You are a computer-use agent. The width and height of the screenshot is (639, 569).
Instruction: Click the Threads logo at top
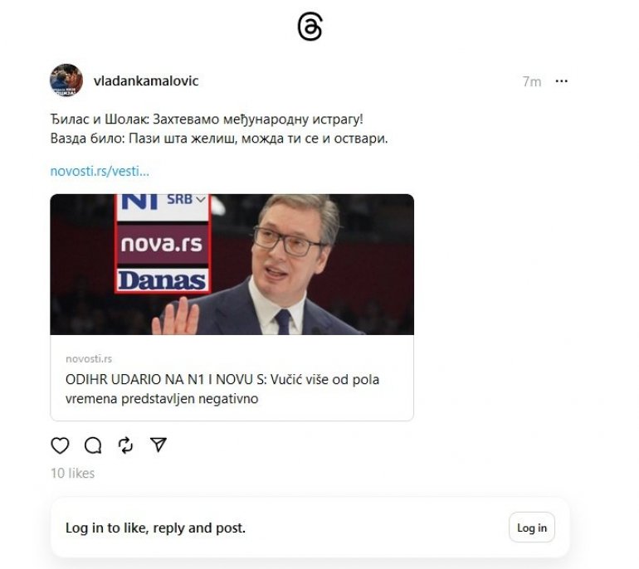click(310, 27)
